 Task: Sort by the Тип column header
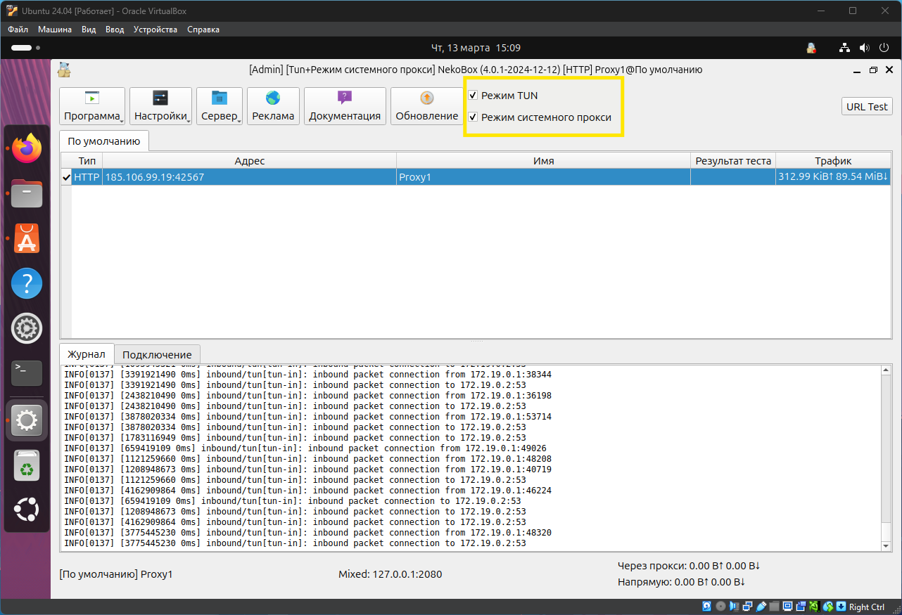(x=87, y=161)
